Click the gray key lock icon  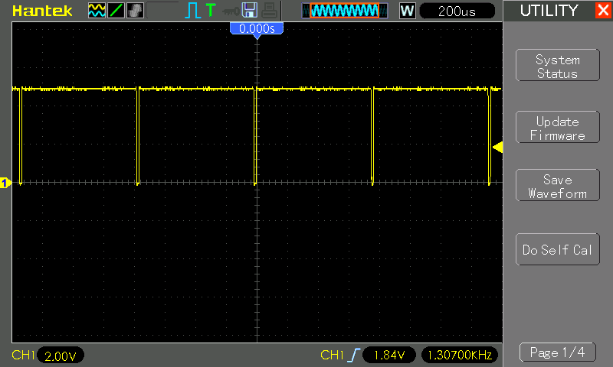(231, 11)
